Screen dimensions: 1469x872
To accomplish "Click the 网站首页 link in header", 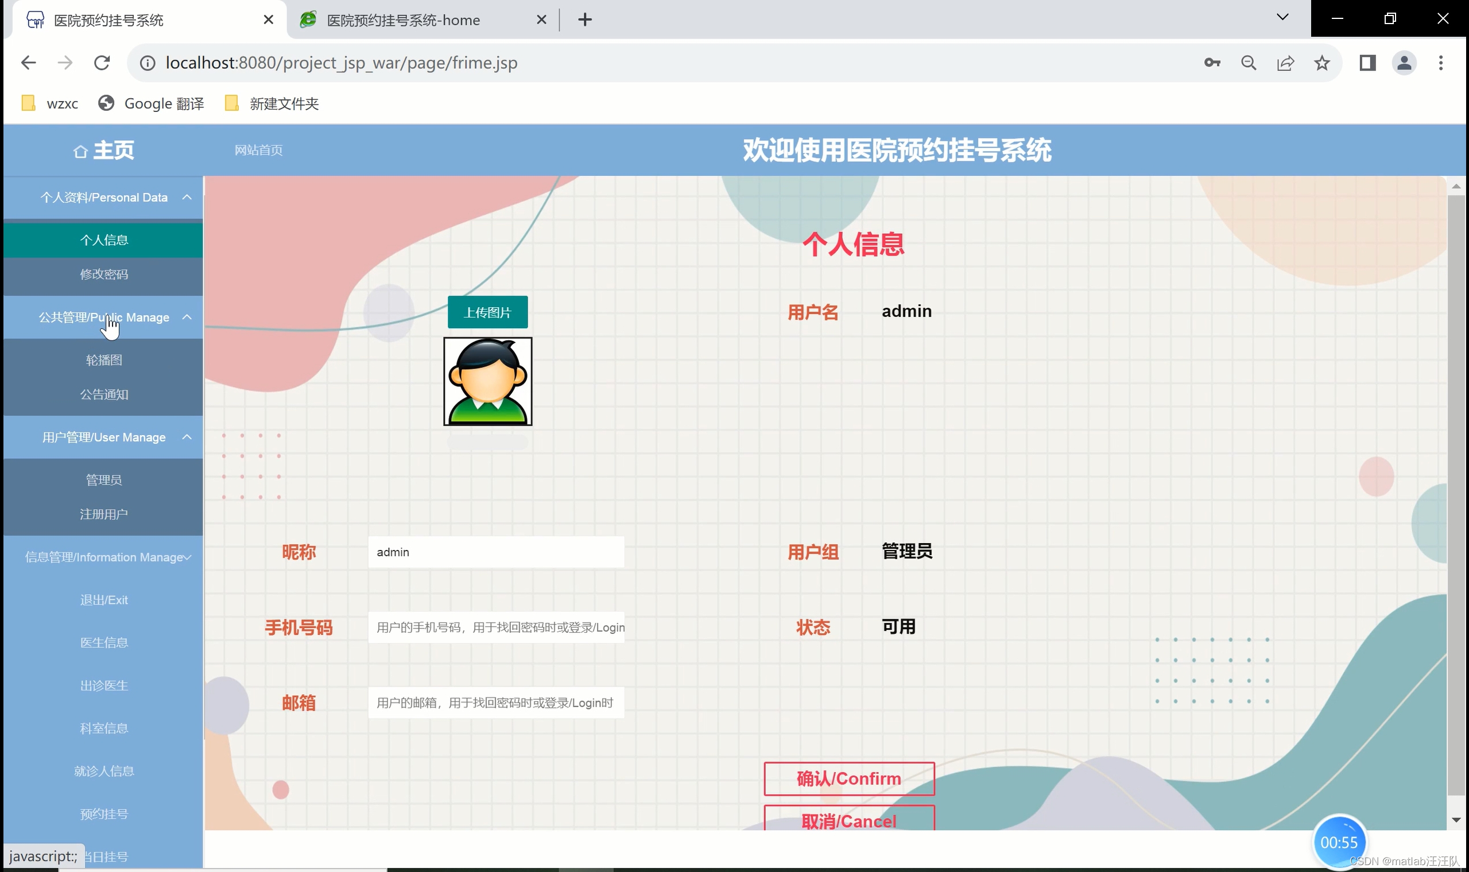I will pyautogui.click(x=258, y=150).
